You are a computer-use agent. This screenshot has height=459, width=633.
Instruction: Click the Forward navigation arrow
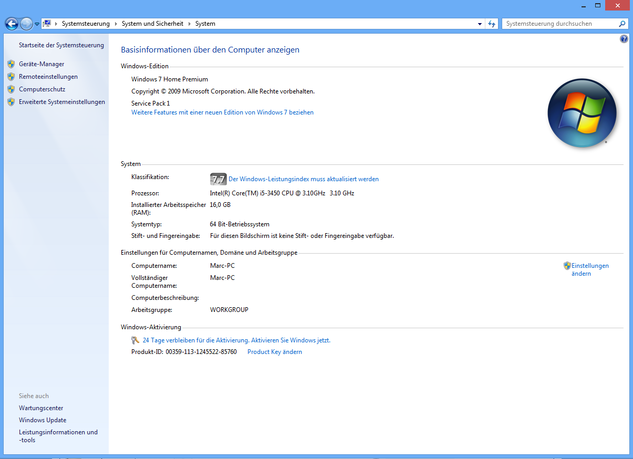[26, 24]
